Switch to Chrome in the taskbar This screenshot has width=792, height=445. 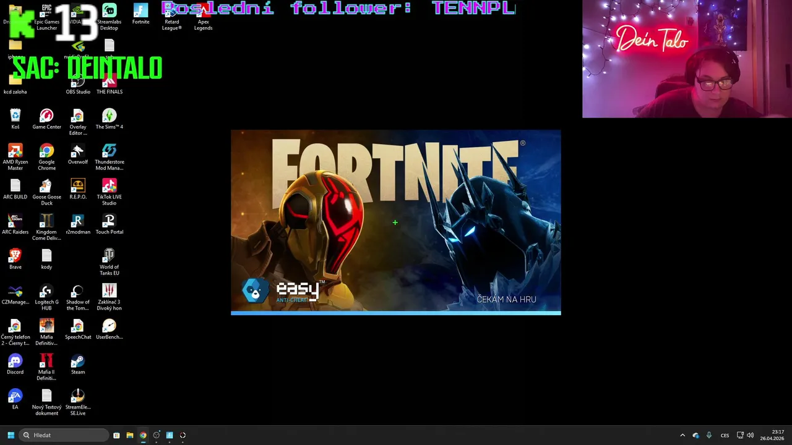pos(143,435)
